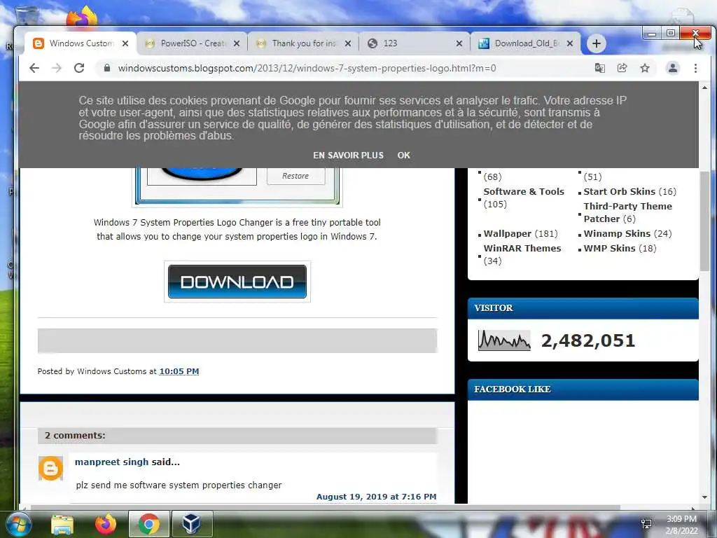Switch to the 123 tab
This screenshot has height=538, width=717.
pyautogui.click(x=415, y=43)
